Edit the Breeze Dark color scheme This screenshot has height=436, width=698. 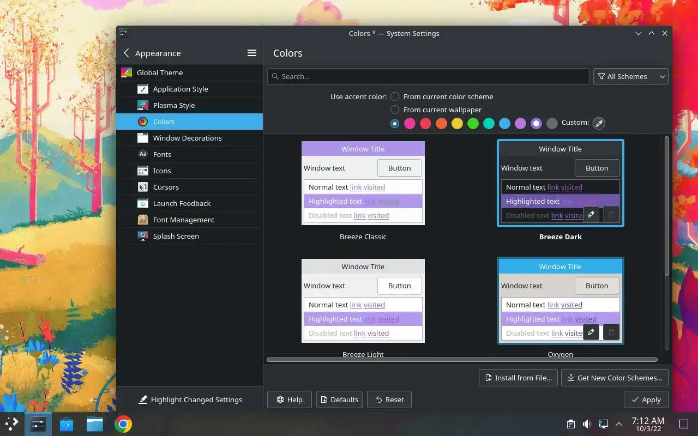pos(591,215)
